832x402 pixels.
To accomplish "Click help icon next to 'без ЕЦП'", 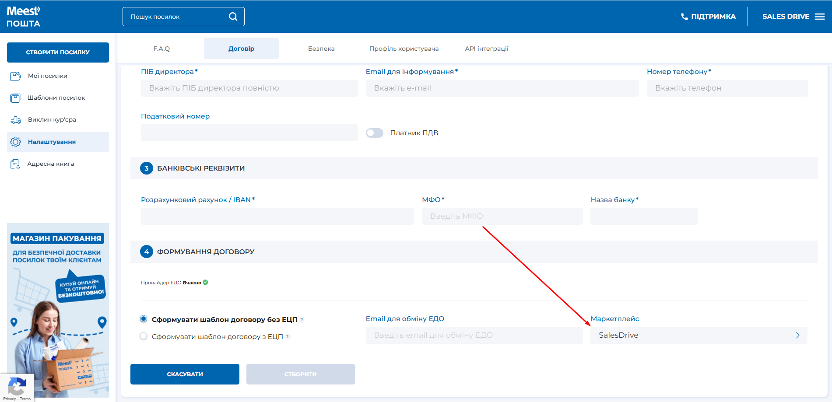I will click(x=302, y=320).
